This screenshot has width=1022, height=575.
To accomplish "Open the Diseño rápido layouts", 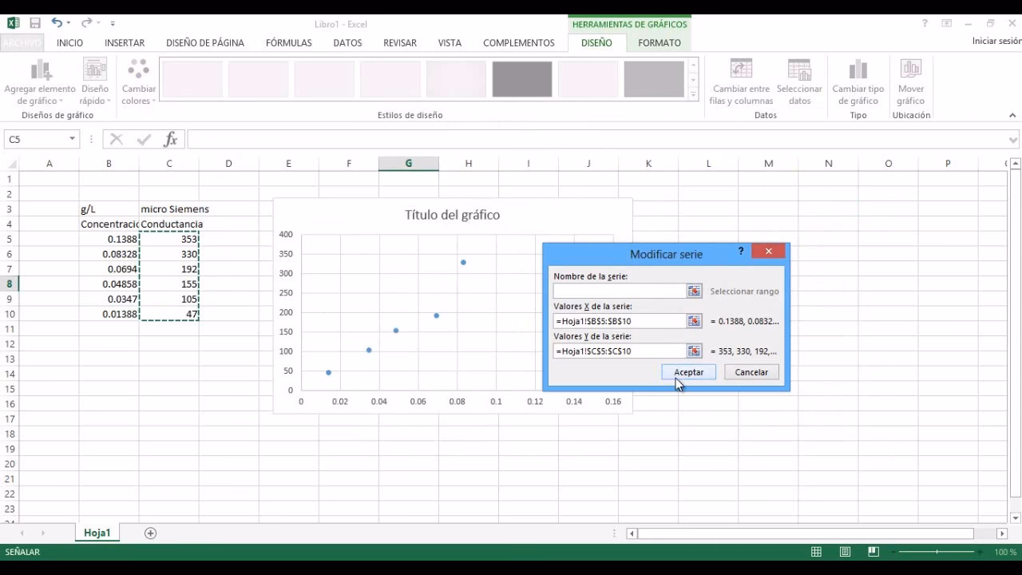I will (95, 82).
